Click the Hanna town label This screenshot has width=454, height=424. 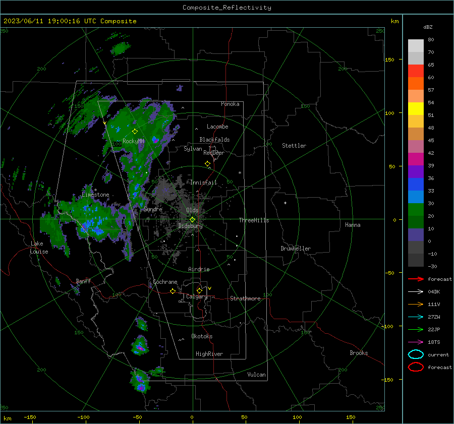[353, 225]
